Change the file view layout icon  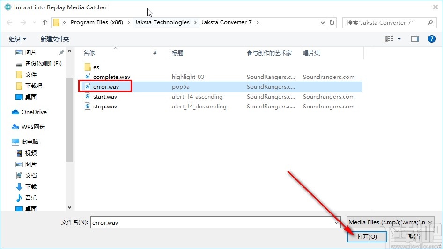click(389, 39)
